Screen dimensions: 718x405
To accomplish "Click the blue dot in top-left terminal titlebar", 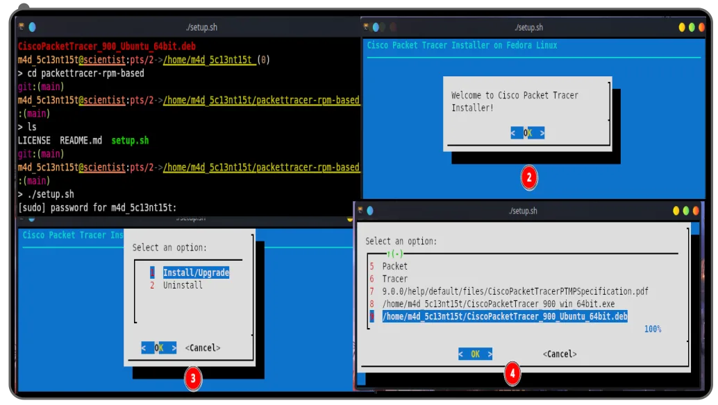I will pyautogui.click(x=32, y=27).
